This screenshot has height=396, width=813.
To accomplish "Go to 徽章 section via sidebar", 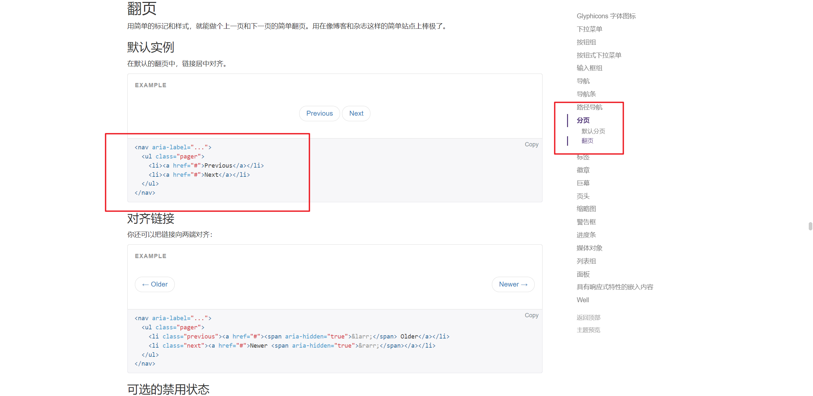I will (x=583, y=170).
